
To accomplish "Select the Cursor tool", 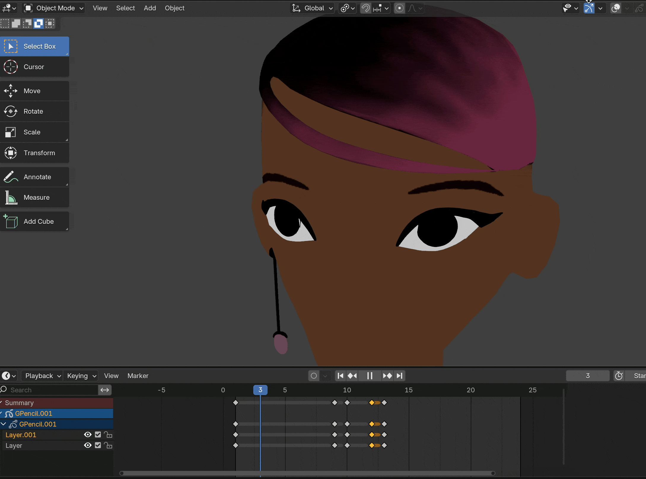I will pyautogui.click(x=34, y=67).
